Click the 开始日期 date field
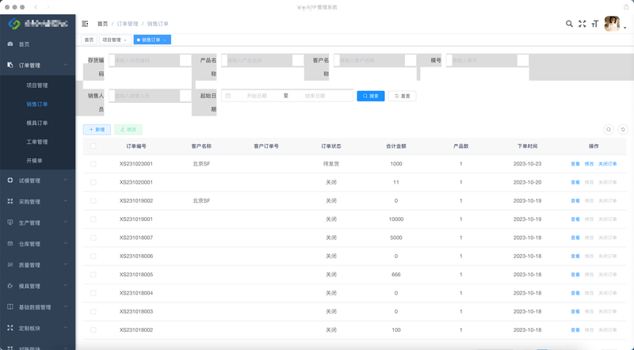Screen dimensions: 634x350 (256, 96)
